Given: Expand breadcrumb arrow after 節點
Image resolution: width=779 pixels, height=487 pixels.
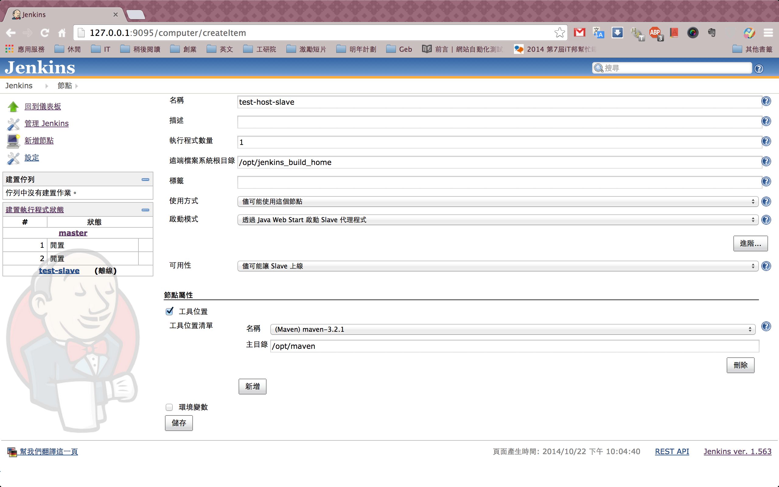Looking at the screenshot, I should click(77, 86).
